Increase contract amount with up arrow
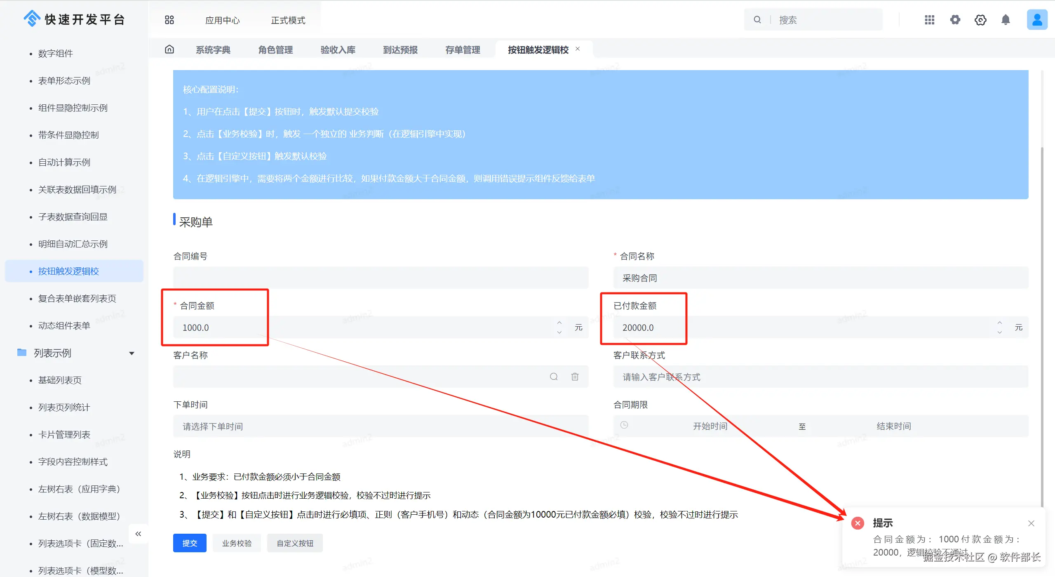The height and width of the screenshot is (577, 1055). pyautogui.click(x=559, y=323)
